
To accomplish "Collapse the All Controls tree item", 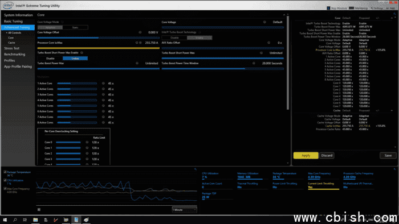I will (x=7, y=33).
